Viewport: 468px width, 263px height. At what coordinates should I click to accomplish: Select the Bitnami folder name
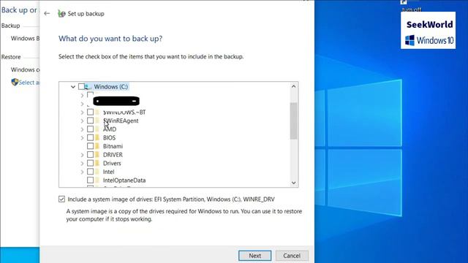pos(113,146)
